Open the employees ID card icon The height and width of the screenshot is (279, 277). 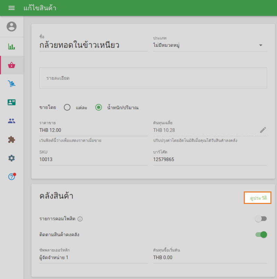tap(11, 102)
